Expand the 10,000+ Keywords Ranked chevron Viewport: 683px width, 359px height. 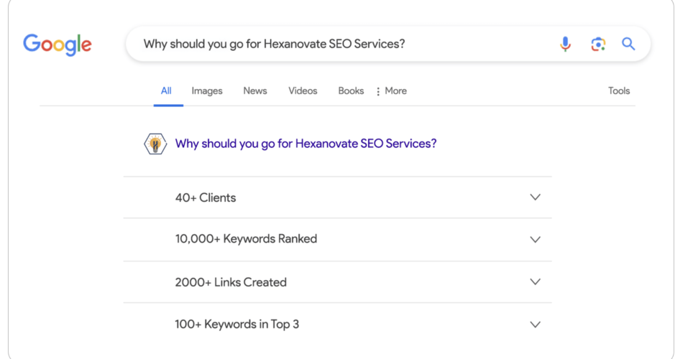535,239
